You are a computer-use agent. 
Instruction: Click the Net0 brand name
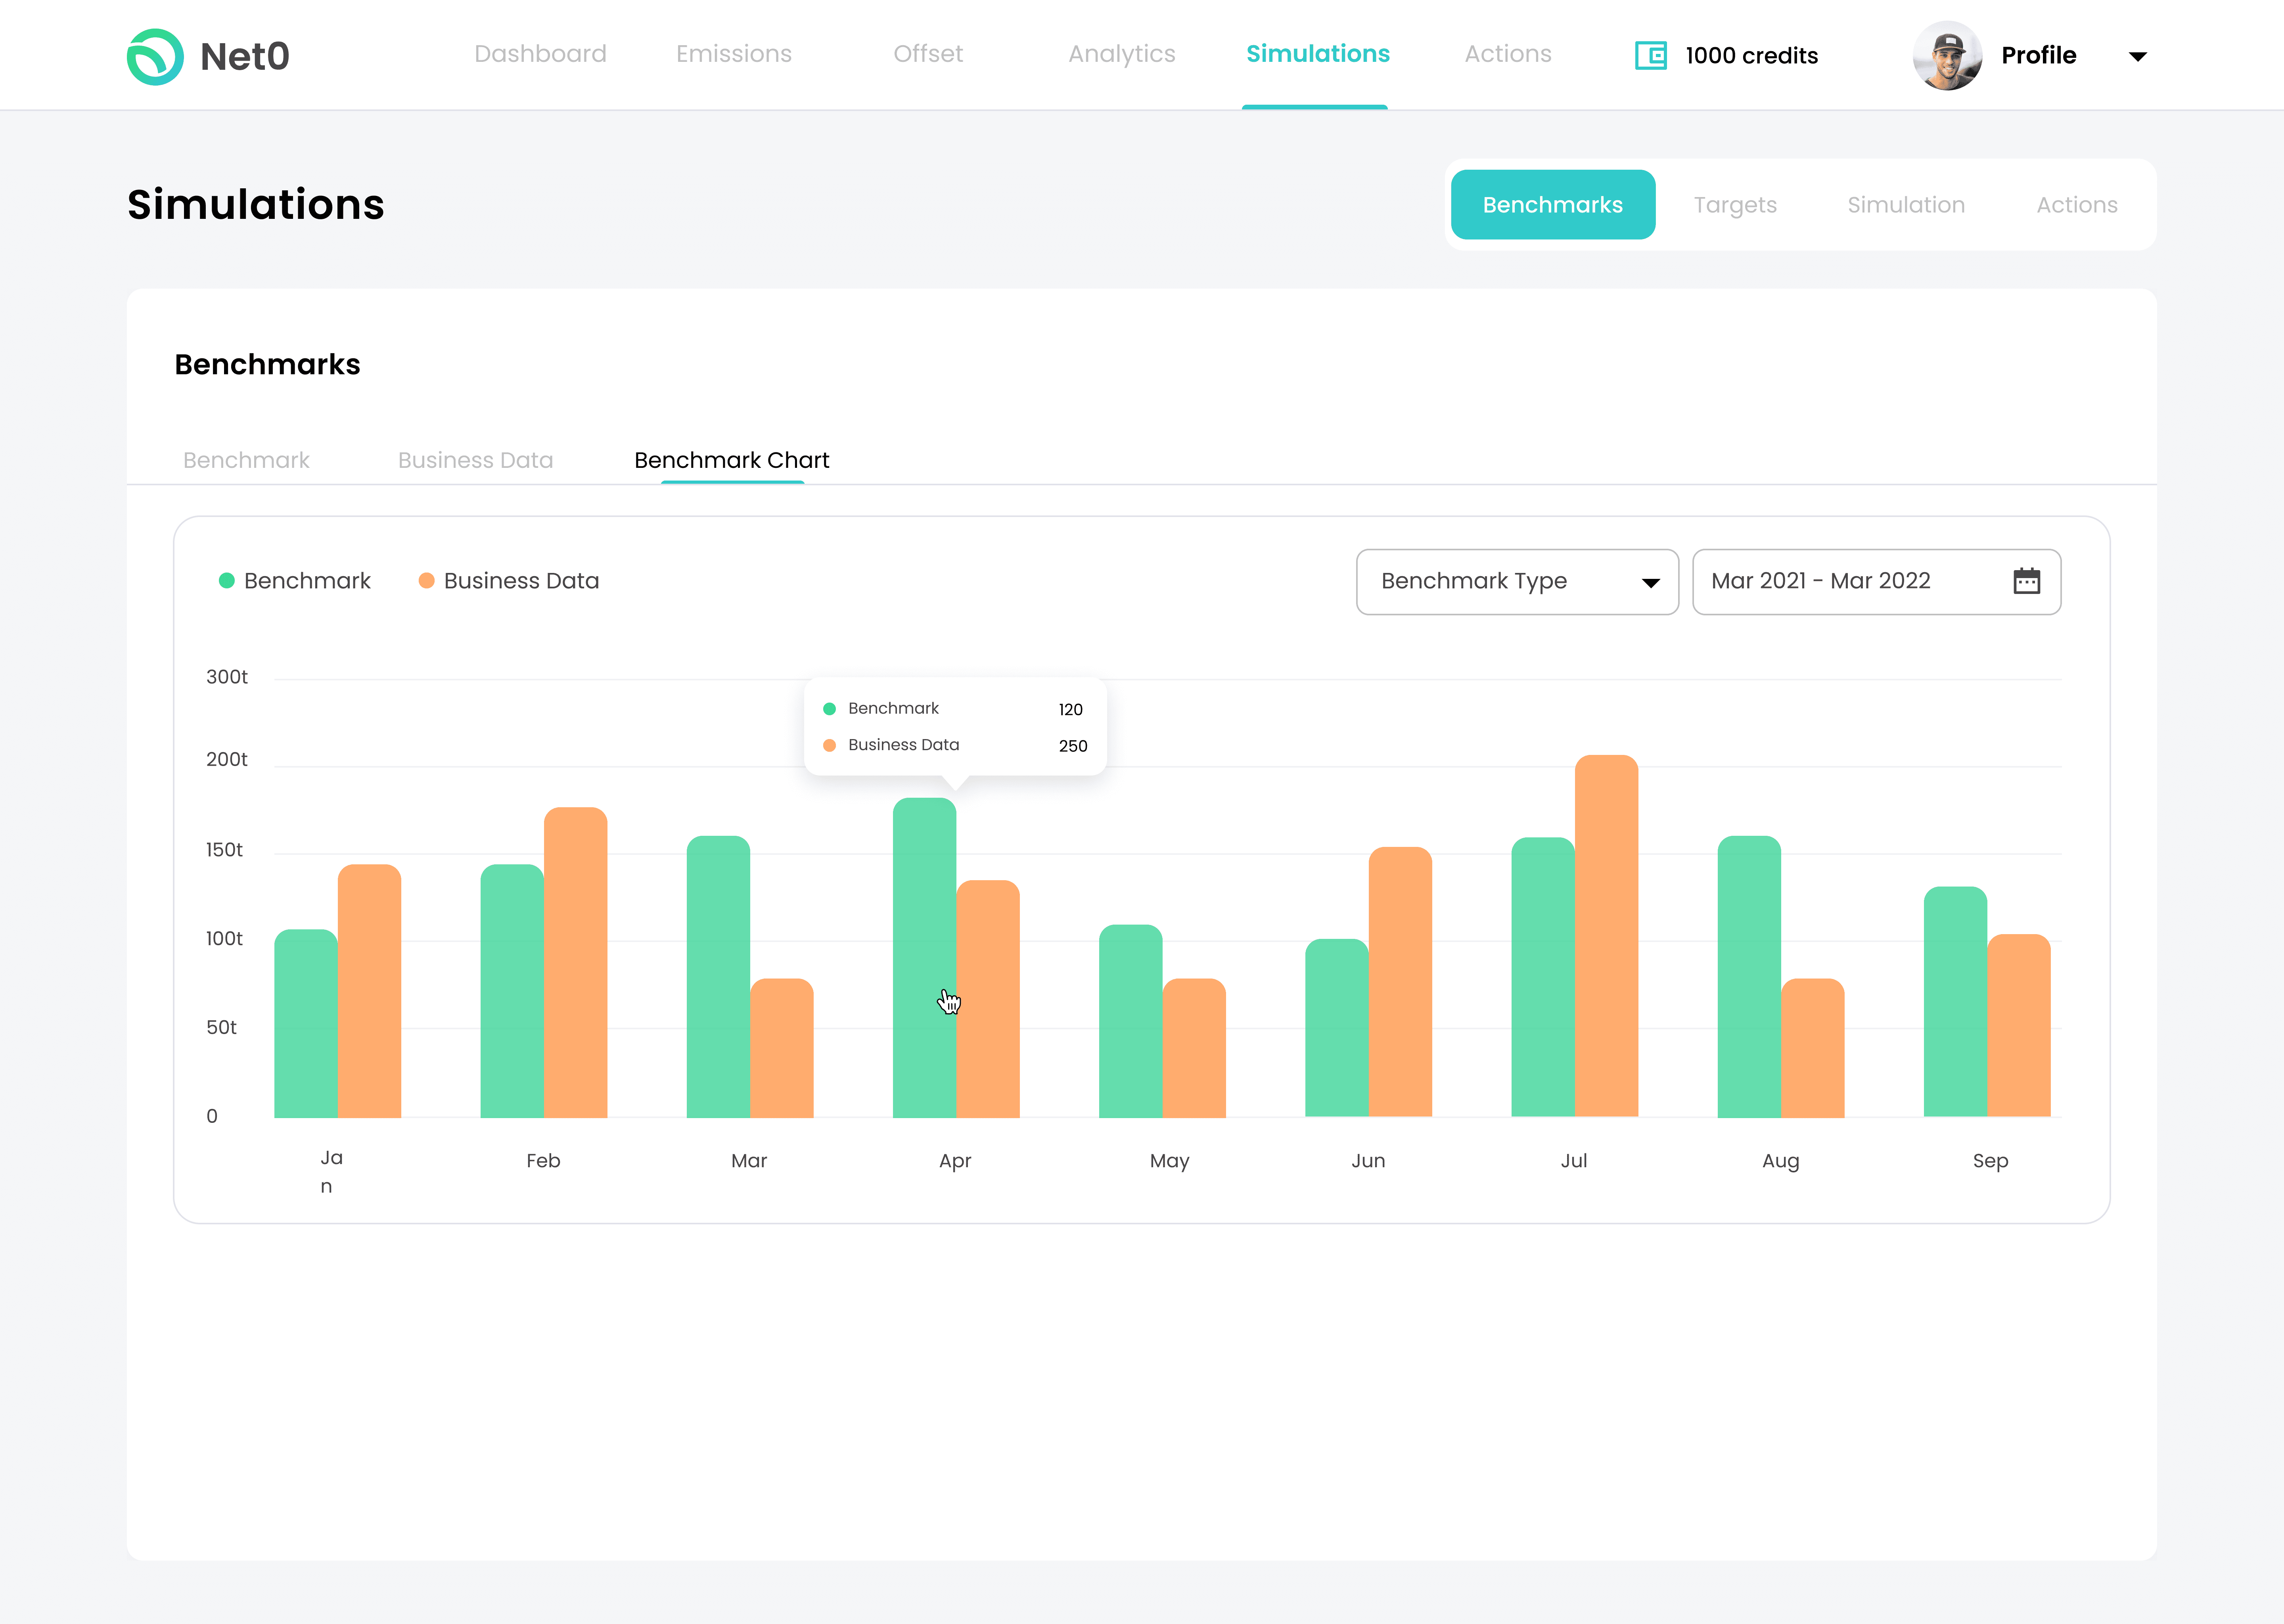[x=245, y=57]
